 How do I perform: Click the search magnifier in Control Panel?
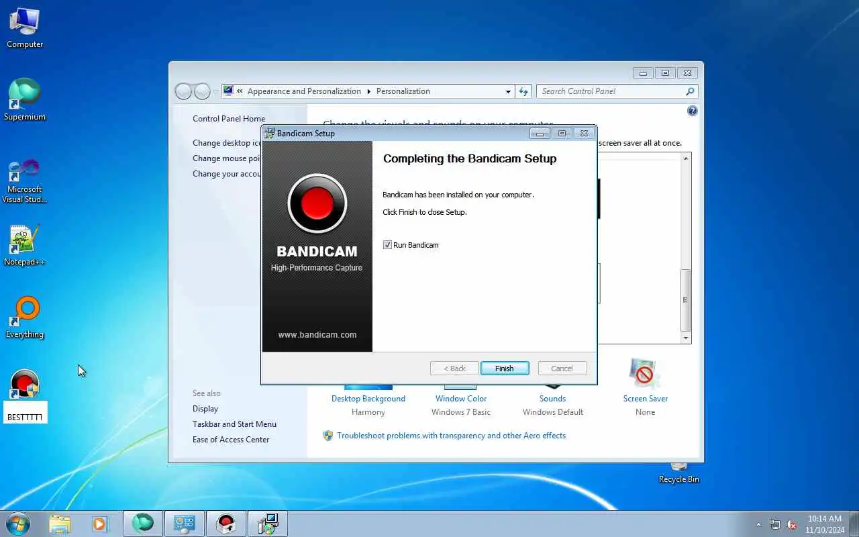pos(690,91)
